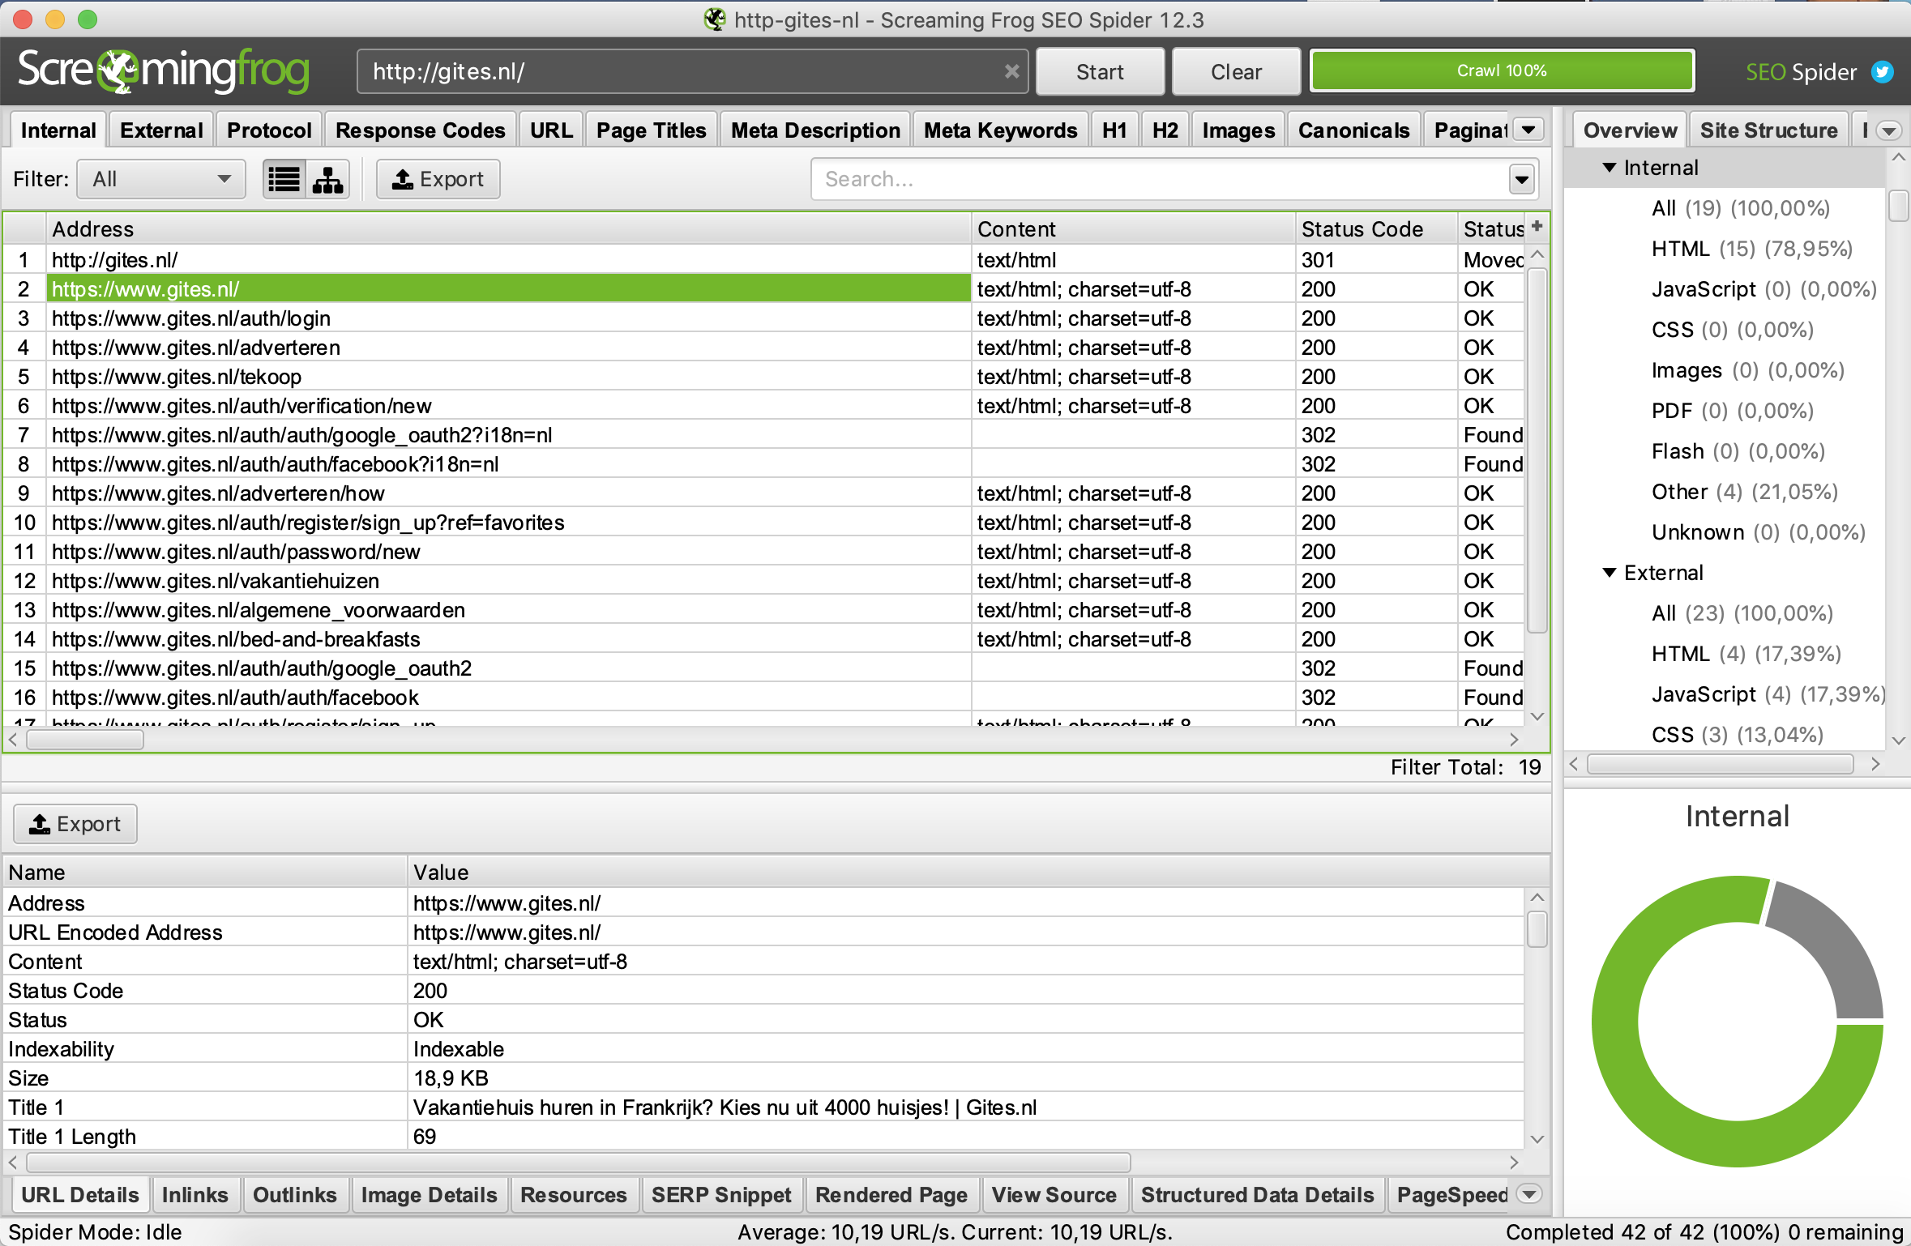Screen dimensions: 1911x1246
Task: Open the Canonicals tab
Action: coord(1353,130)
